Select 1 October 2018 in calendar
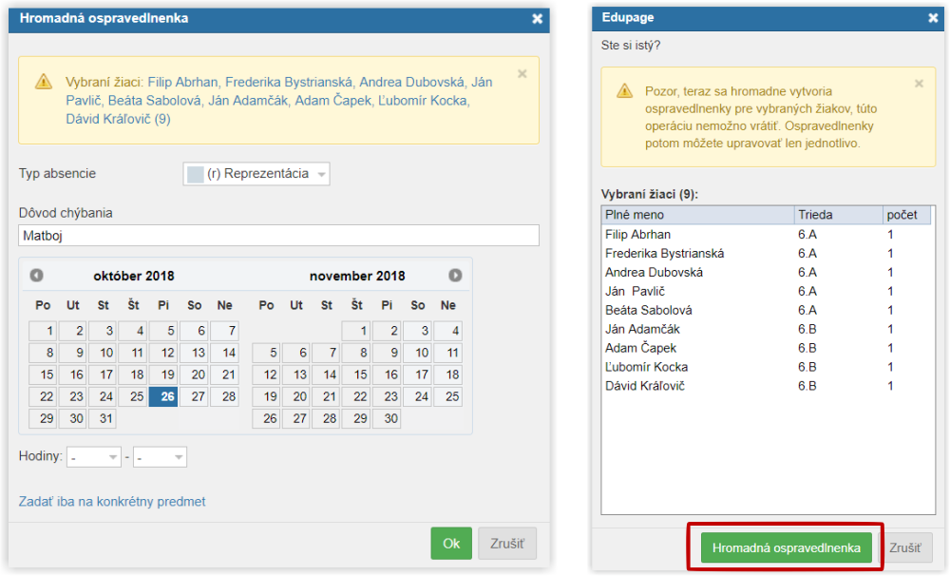The image size is (950, 576). [43, 331]
